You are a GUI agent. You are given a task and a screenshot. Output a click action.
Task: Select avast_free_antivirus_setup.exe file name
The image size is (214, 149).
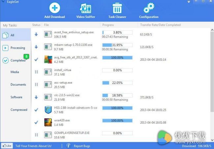coord(74,32)
